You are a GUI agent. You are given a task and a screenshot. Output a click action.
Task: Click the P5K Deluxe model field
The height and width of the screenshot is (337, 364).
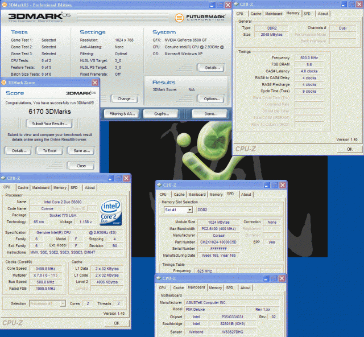coord(215,309)
